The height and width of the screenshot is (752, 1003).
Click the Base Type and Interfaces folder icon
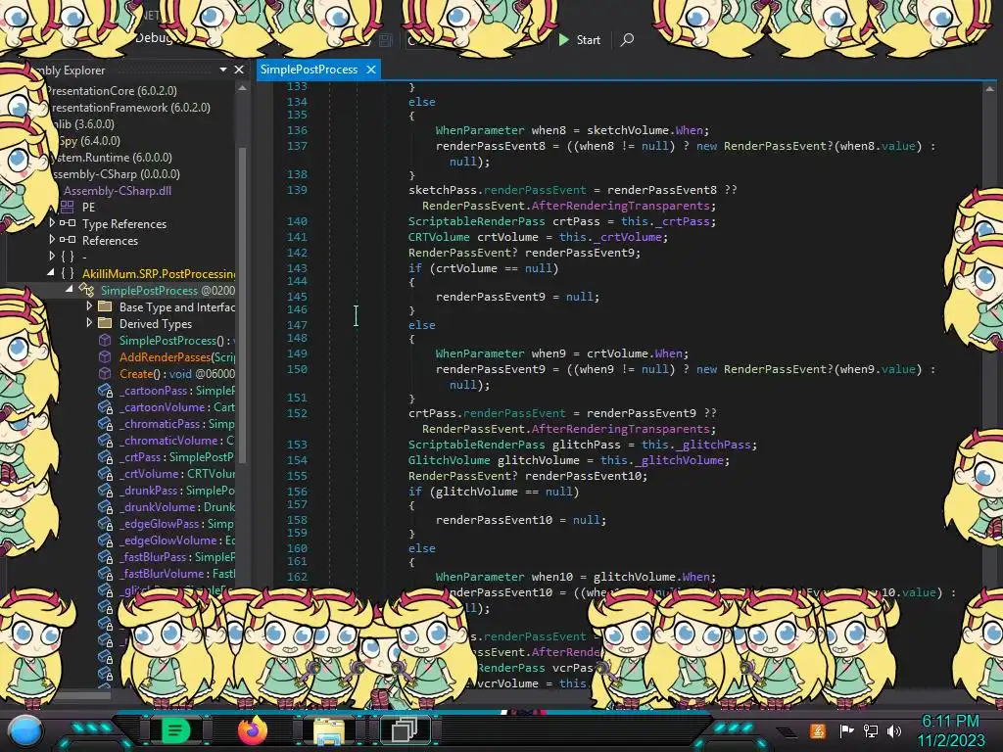(x=105, y=306)
